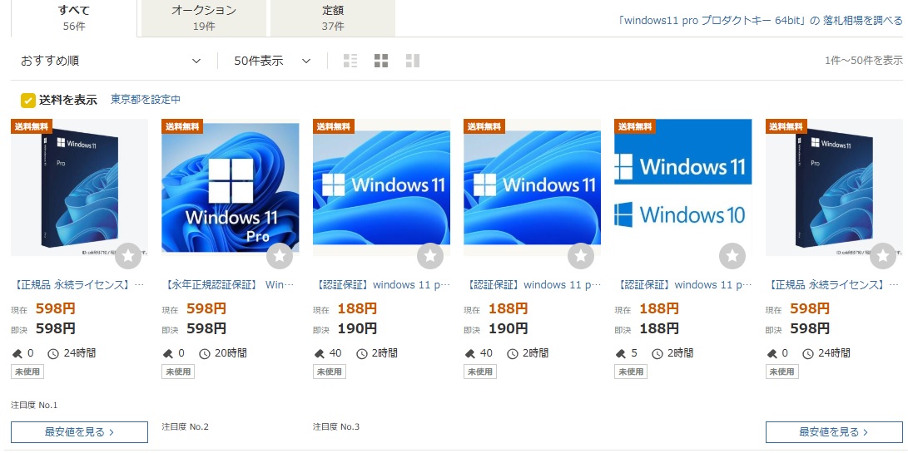
Task: Choose the mixed-size tile view icon
Action: pyautogui.click(x=412, y=61)
